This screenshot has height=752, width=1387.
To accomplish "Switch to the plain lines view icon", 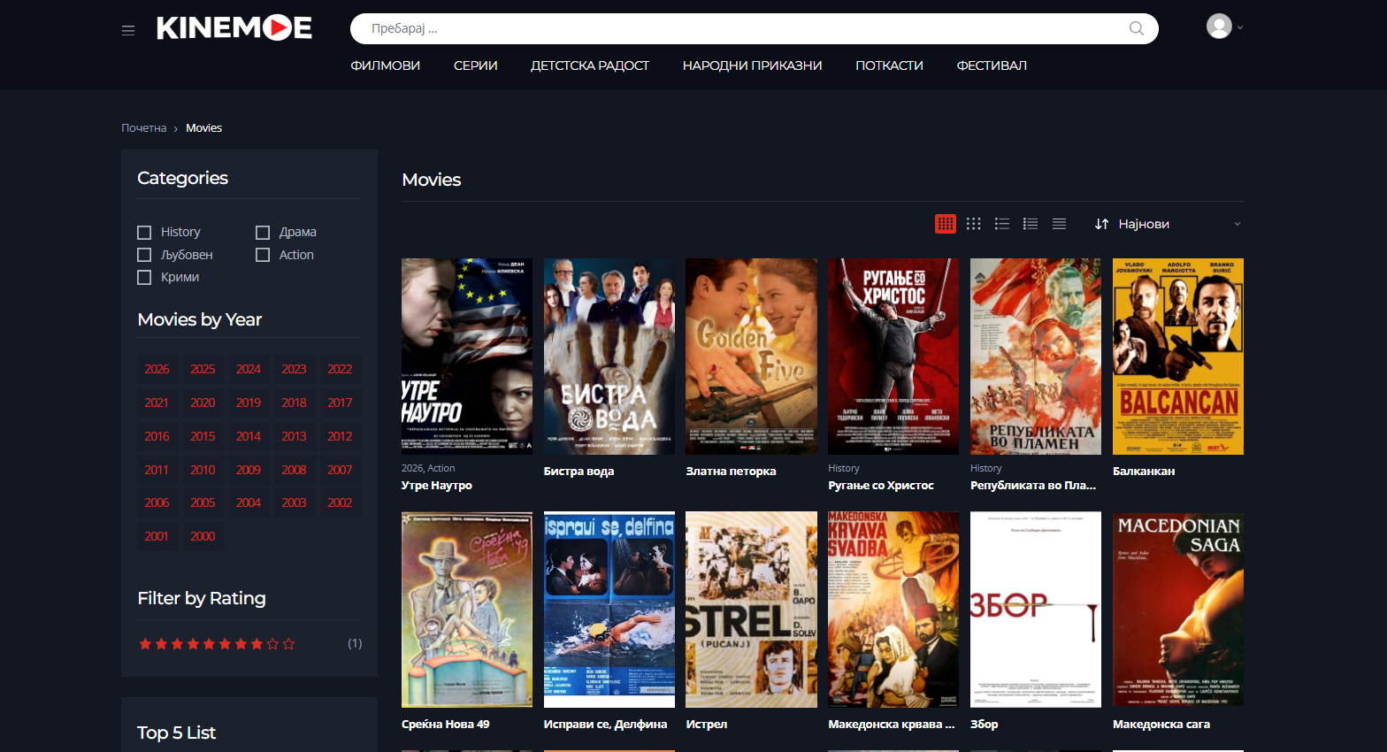I will 1059,224.
